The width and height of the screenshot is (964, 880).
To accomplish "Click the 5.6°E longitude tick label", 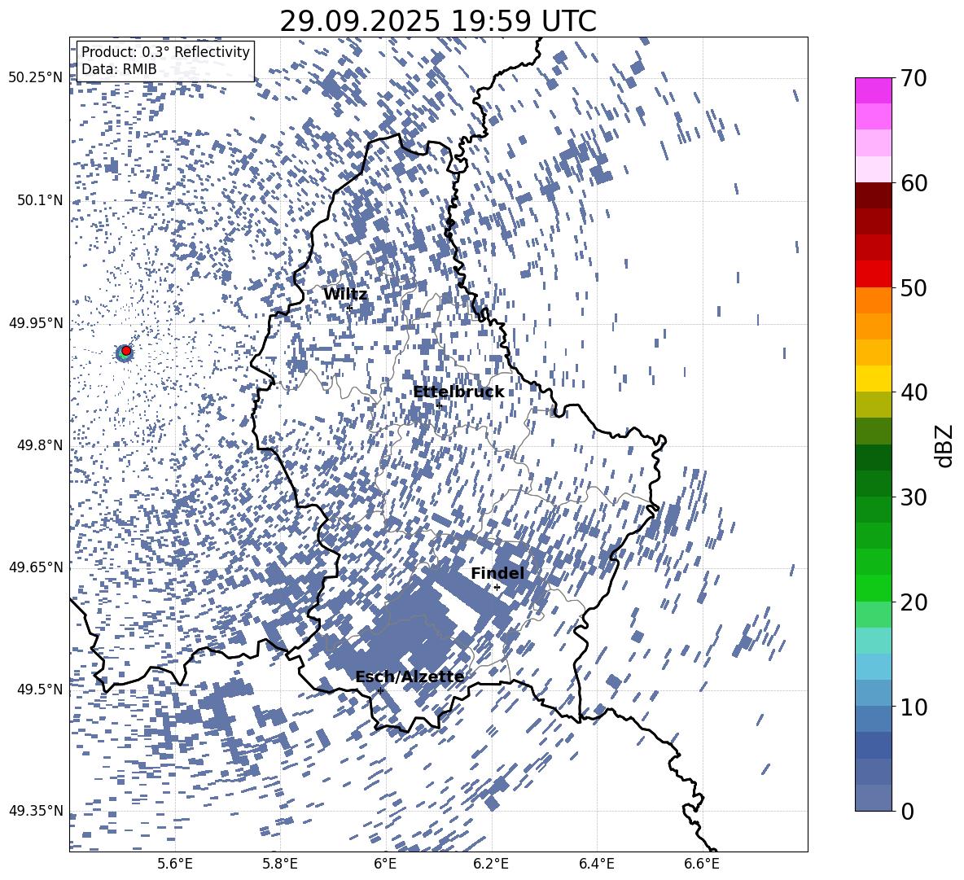I will pyautogui.click(x=175, y=864).
